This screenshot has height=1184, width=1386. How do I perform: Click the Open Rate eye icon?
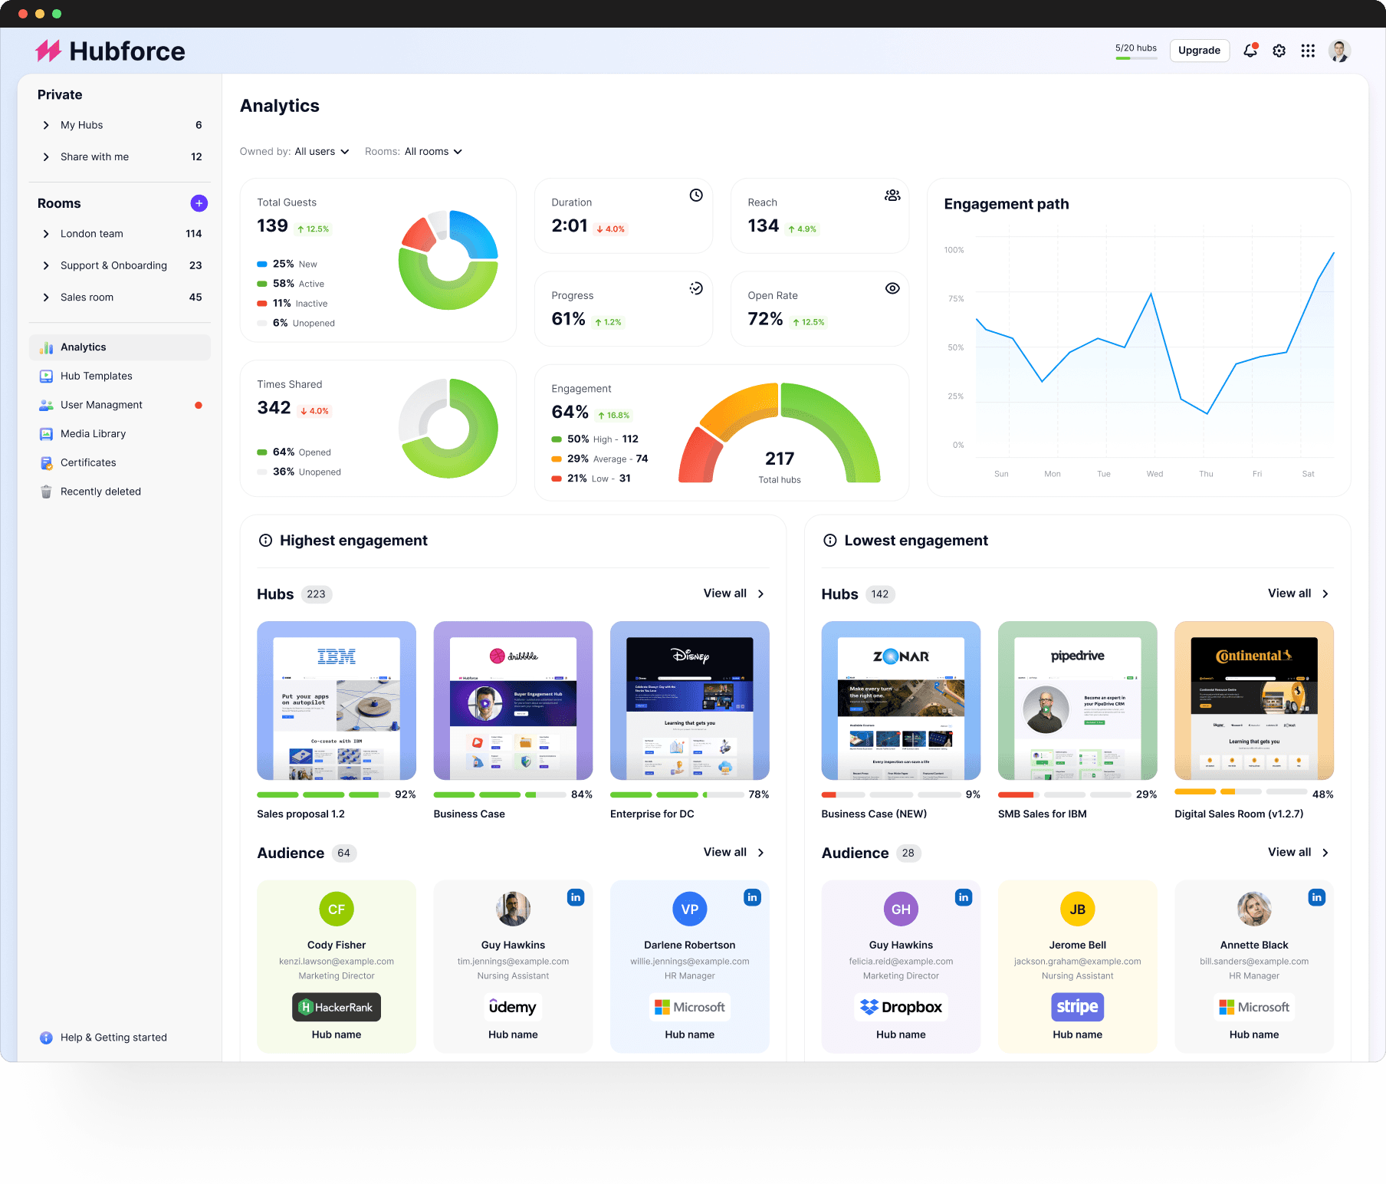tap(892, 288)
